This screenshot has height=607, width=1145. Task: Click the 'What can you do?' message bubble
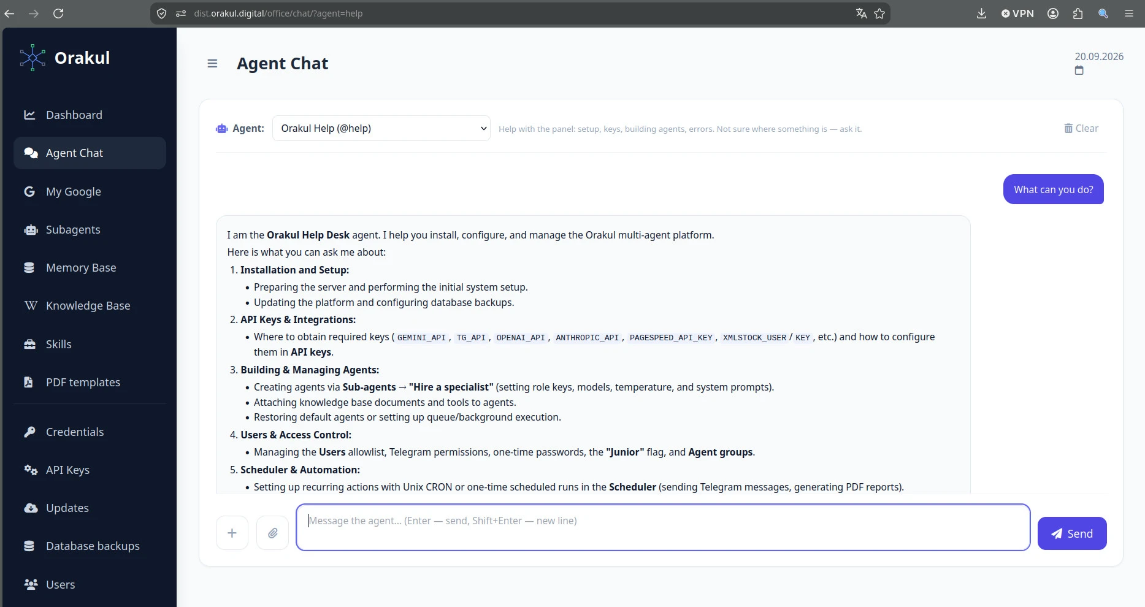1054,189
